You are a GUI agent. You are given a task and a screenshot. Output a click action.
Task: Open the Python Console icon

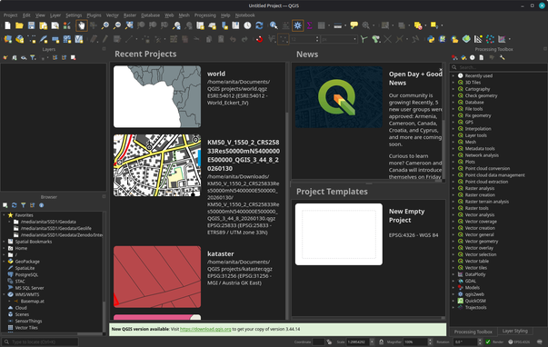point(431,39)
